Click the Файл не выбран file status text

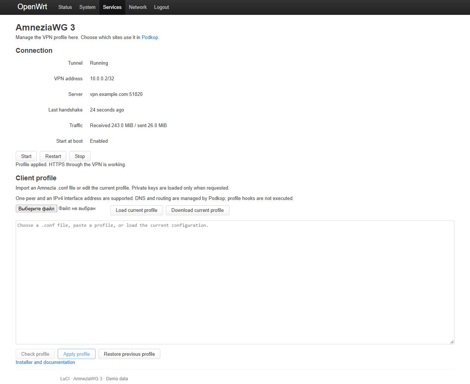click(77, 209)
